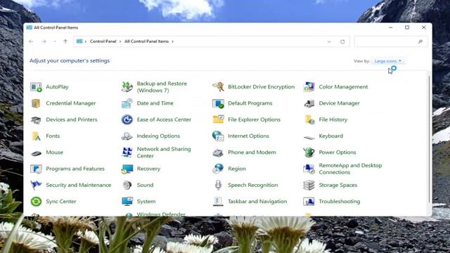Click the Search Control Panel field
The image size is (450, 253).
pyautogui.click(x=391, y=41)
